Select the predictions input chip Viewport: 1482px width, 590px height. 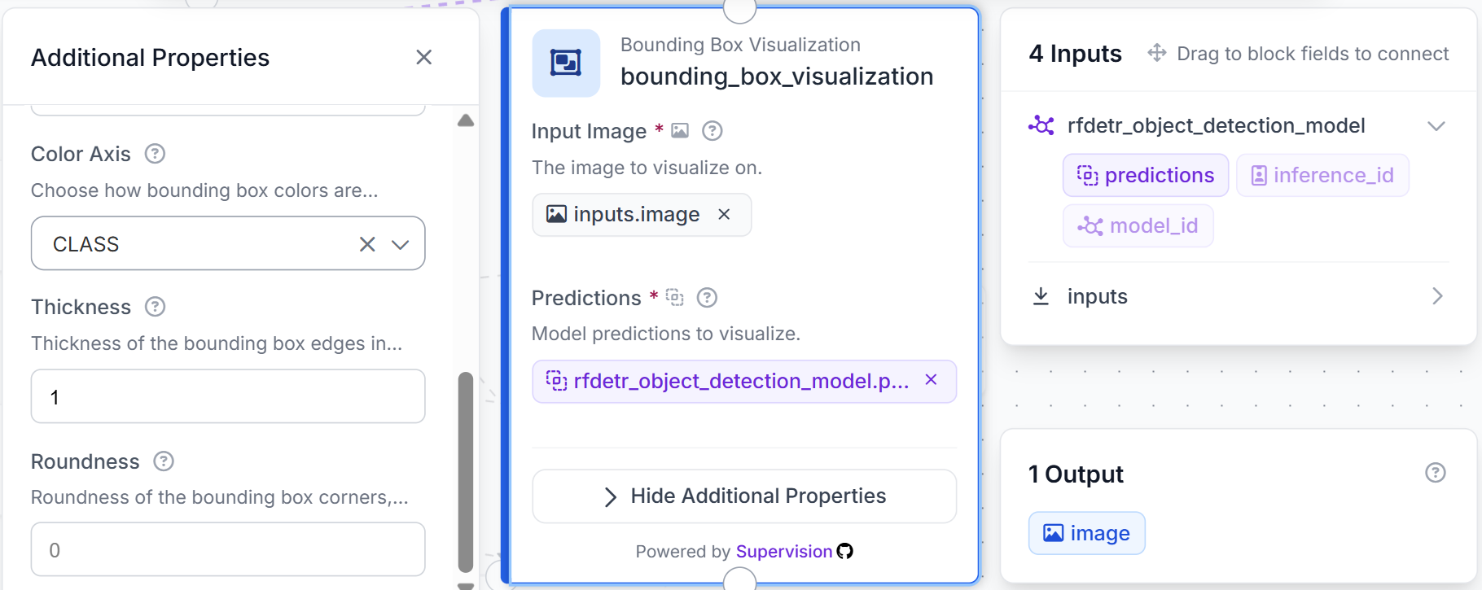(1146, 175)
